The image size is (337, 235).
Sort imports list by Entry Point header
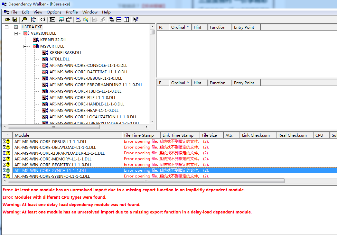(246, 27)
